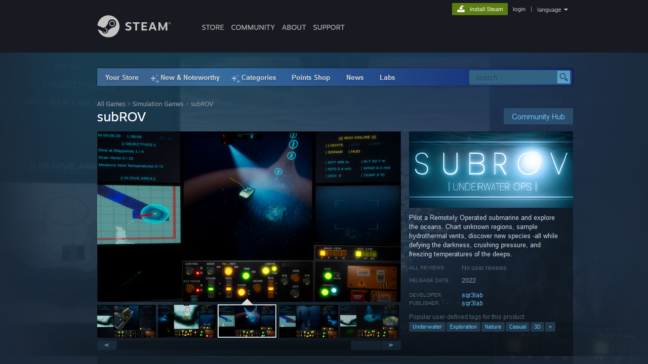Image resolution: width=648 pixels, height=364 pixels.
Task: Click the right arrow of thumbnail strip
Action: (x=391, y=345)
